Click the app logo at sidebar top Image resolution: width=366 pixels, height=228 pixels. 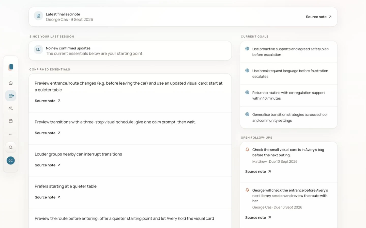click(x=11, y=67)
